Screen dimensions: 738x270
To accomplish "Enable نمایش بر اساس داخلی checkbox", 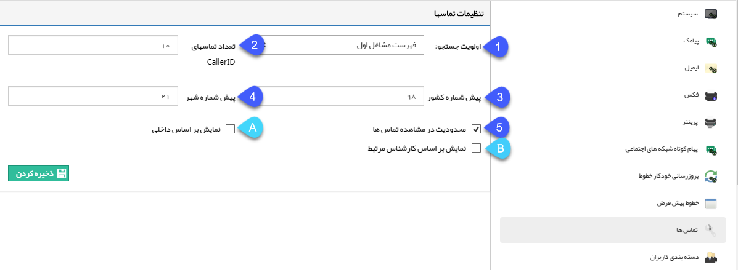I will point(230,129).
